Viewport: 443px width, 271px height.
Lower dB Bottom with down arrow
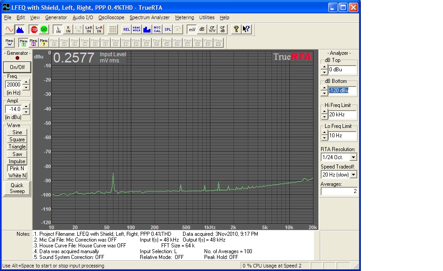click(x=324, y=93)
